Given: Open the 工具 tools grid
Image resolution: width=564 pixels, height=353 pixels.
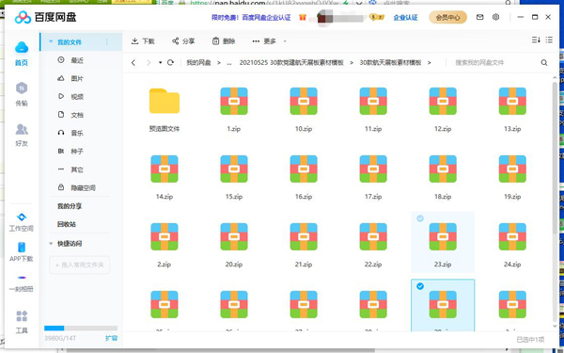Looking at the screenshot, I should click(22, 316).
